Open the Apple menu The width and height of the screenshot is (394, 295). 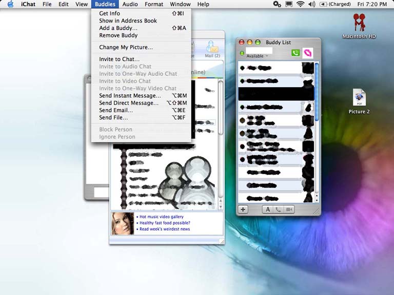(x=11, y=4)
